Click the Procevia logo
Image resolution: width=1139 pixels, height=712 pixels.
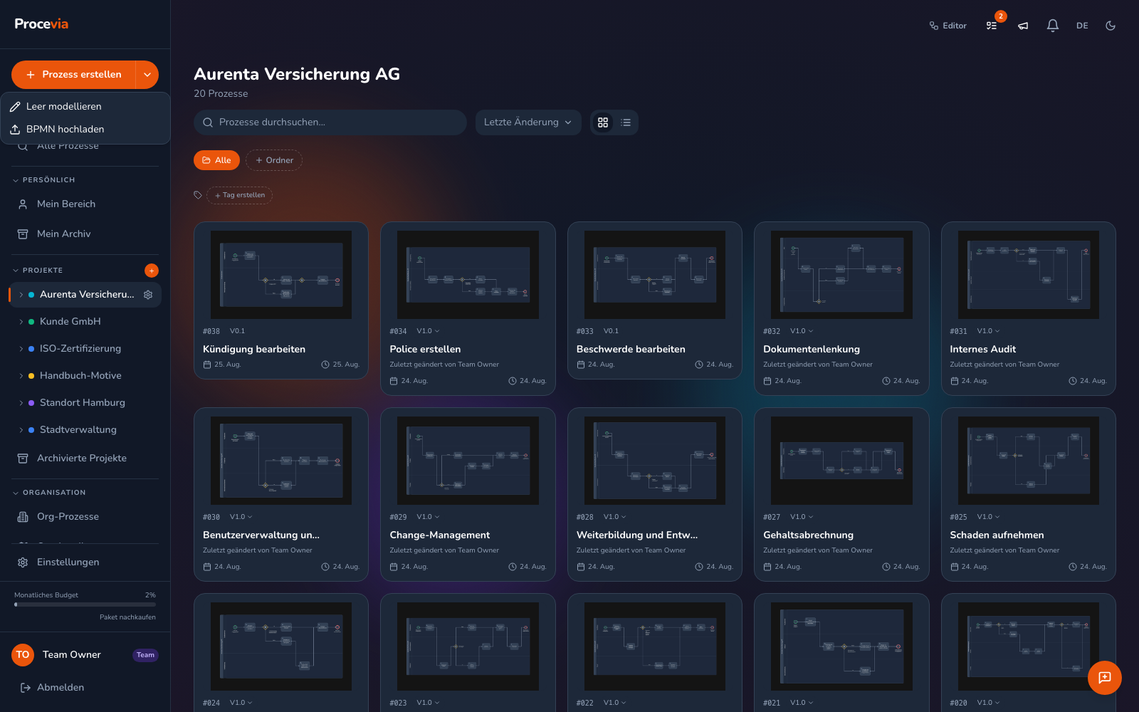(41, 24)
